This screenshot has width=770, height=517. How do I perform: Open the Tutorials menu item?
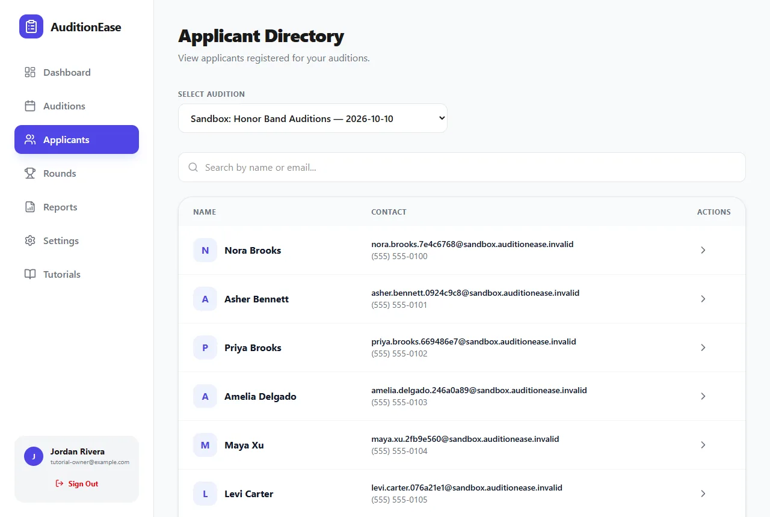76,274
